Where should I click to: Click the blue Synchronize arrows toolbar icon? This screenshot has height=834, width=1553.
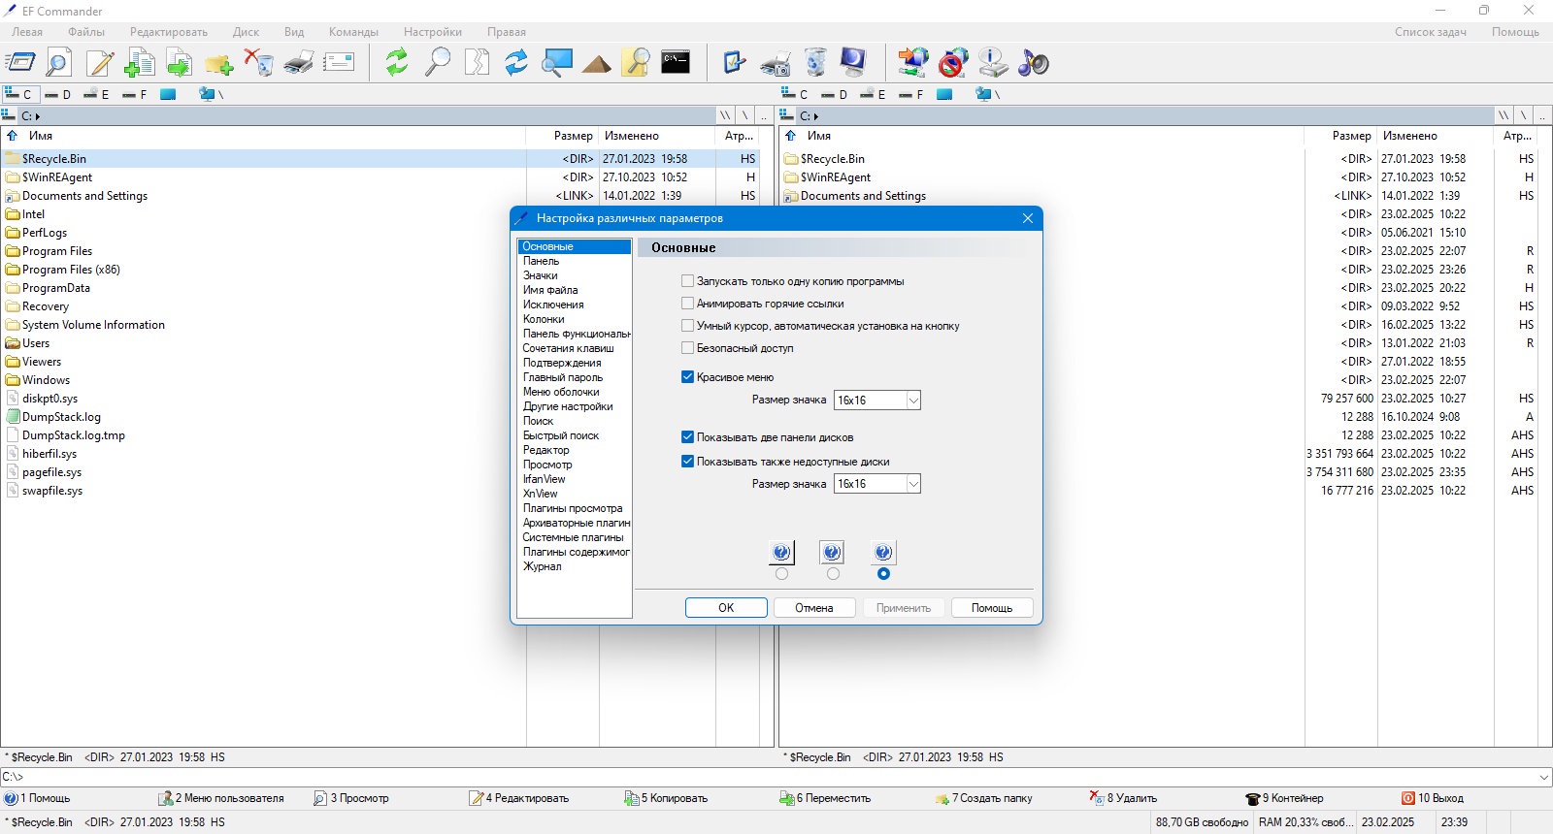click(516, 63)
